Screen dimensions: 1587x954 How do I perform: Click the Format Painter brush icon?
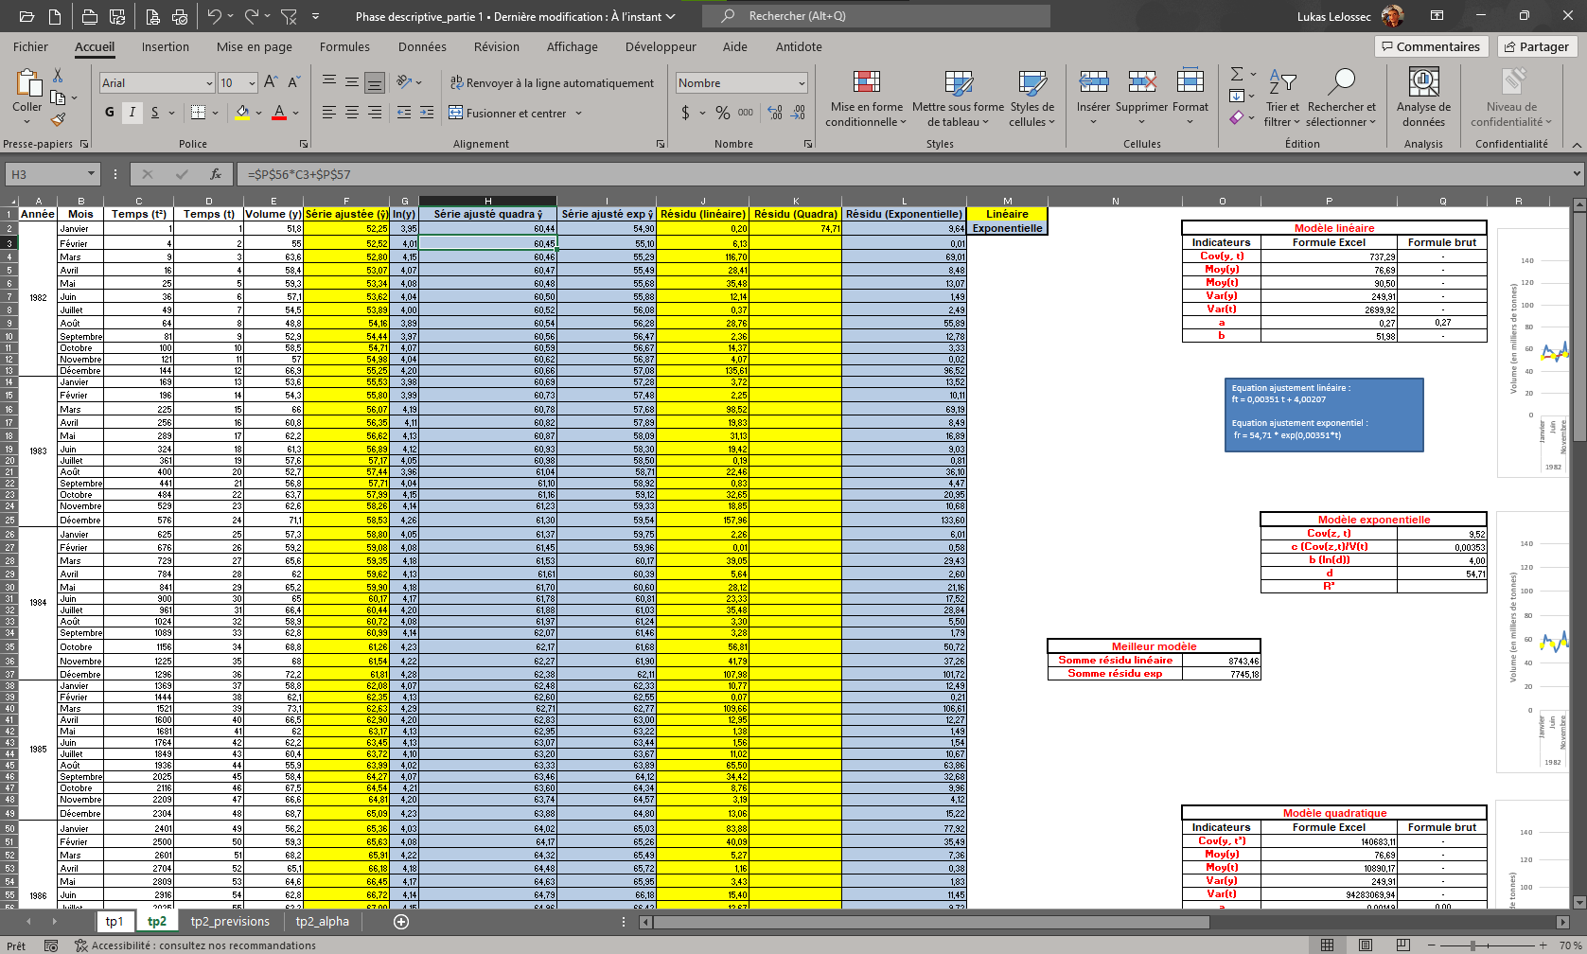pyautogui.click(x=58, y=120)
